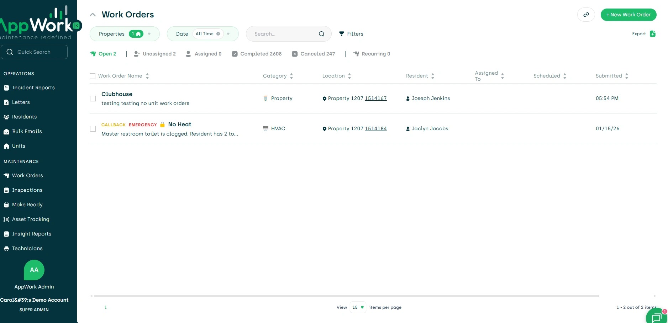Screen dimensions: 668x323
Task: Click the horizontal table scrollbar
Action: point(346,296)
